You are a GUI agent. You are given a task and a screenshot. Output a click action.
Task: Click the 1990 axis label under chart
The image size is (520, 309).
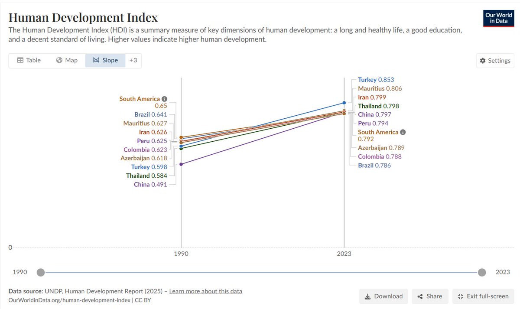pos(181,254)
